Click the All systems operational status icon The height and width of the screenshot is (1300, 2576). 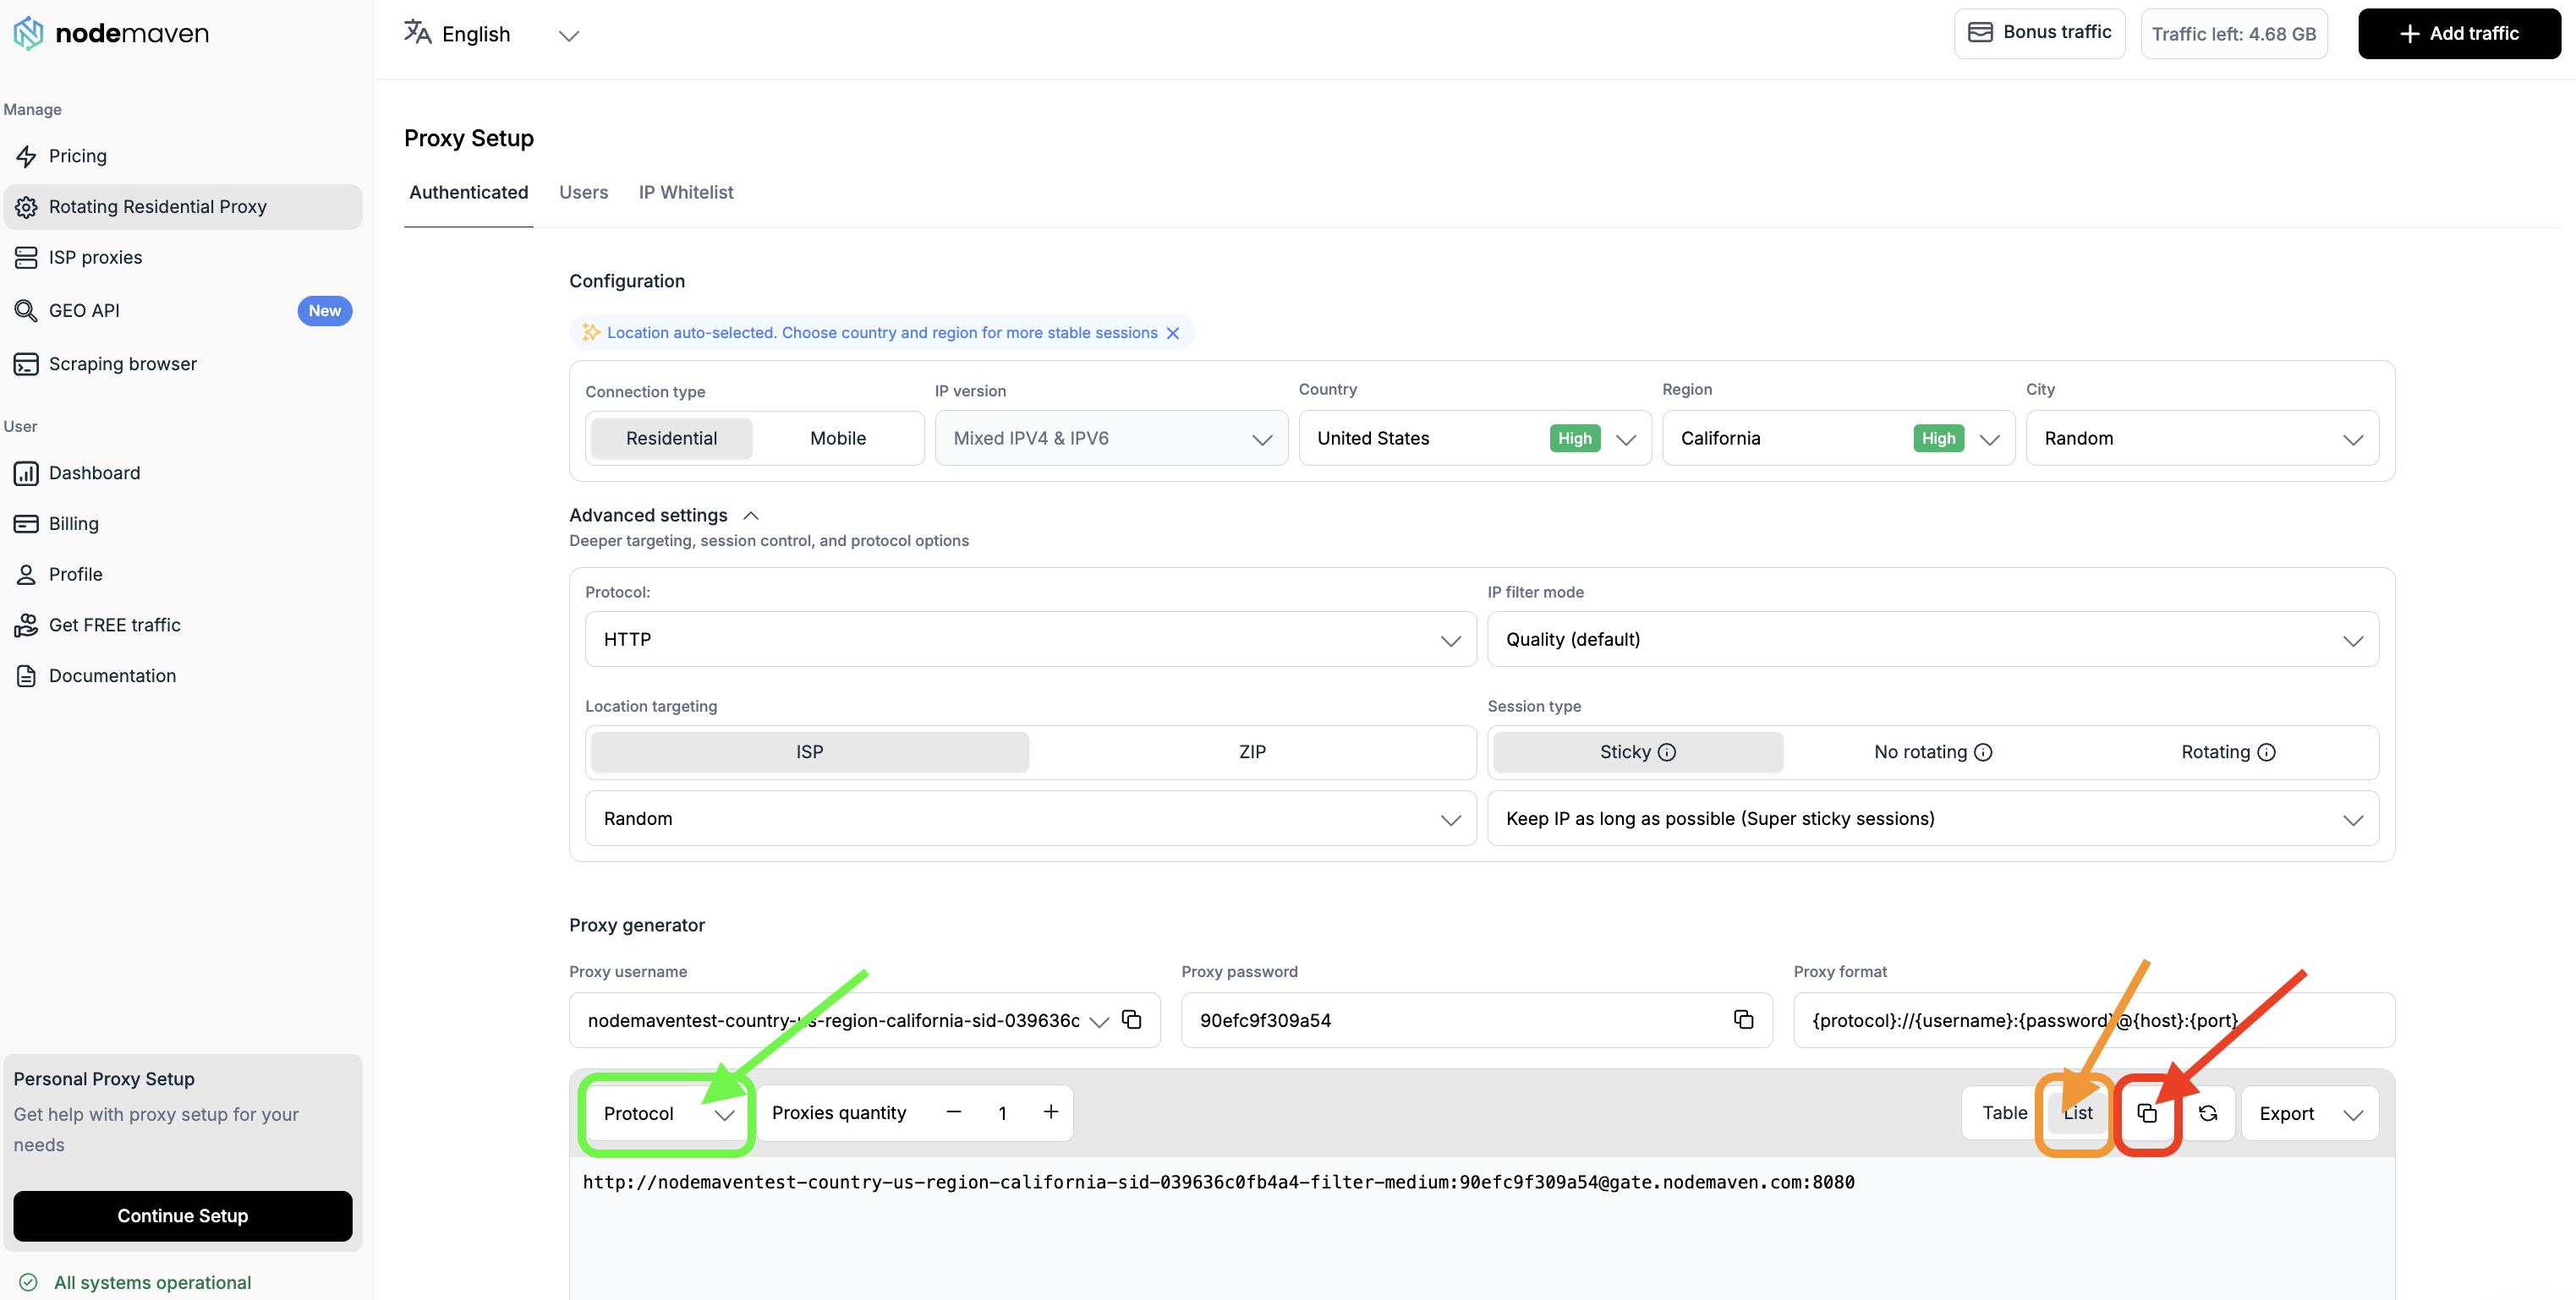pyautogui.click(x=29, y=1282)
